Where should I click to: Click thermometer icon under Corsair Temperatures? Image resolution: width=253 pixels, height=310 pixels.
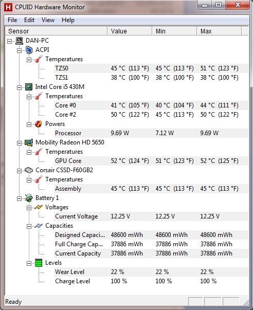(x=39, y=179)
